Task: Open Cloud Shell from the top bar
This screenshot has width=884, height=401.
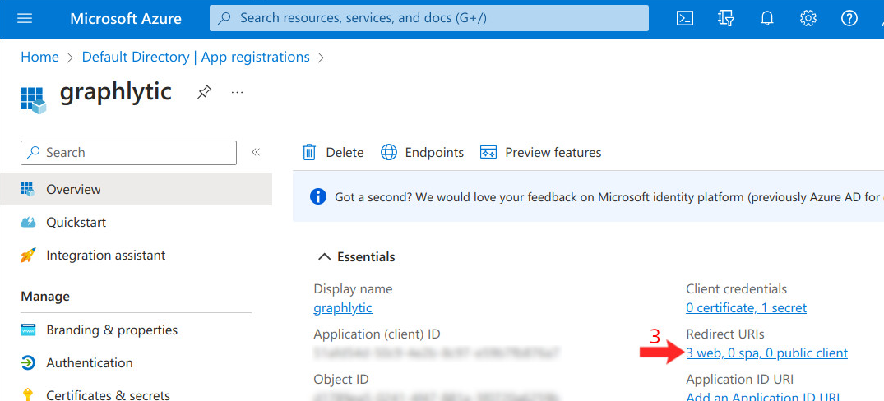Action: (x=685, y=19)
